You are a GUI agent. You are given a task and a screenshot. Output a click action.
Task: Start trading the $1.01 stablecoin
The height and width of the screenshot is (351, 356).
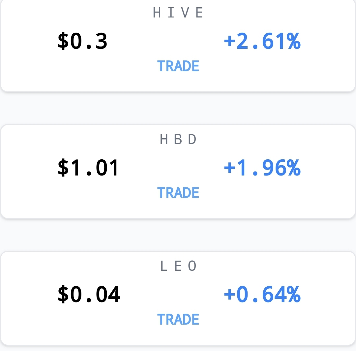pyautogui.click(x=178, y=193)
